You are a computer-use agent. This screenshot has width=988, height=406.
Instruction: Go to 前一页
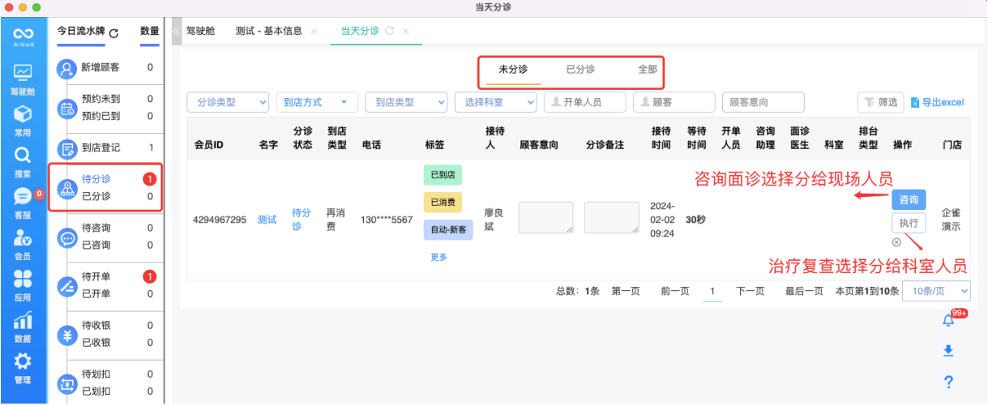(675, 291)
